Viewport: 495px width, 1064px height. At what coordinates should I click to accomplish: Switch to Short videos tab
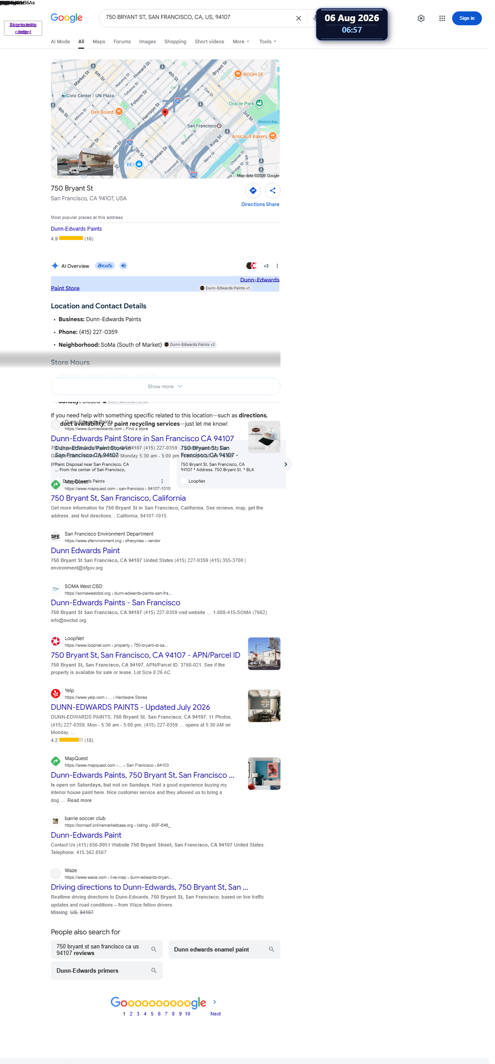pos(209,41)
